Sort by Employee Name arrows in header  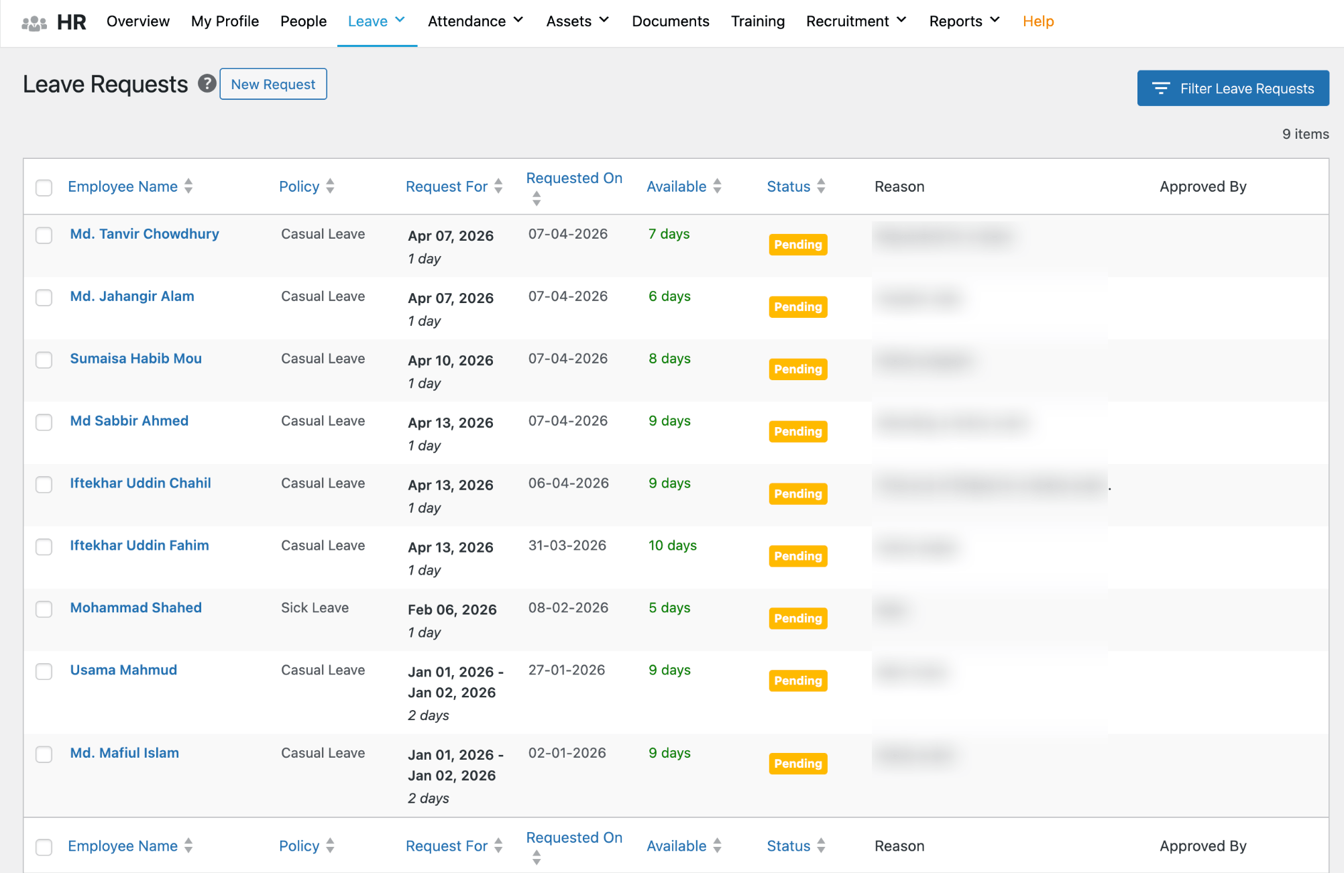pyautogui.click(x=188, y=186)
